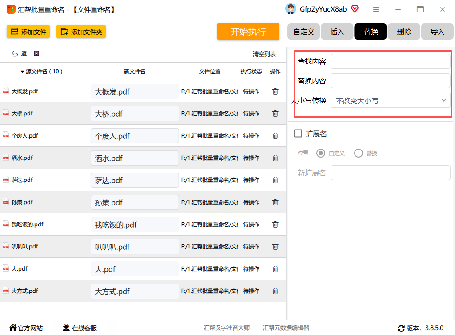Click the 开始执行 button
The height and width of the screenshot is (335, 455).
248,32
